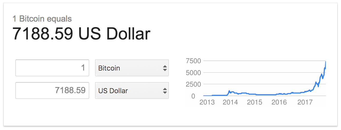
Task: Click the 0 value on chart axis
Action: tap(193, 96)
